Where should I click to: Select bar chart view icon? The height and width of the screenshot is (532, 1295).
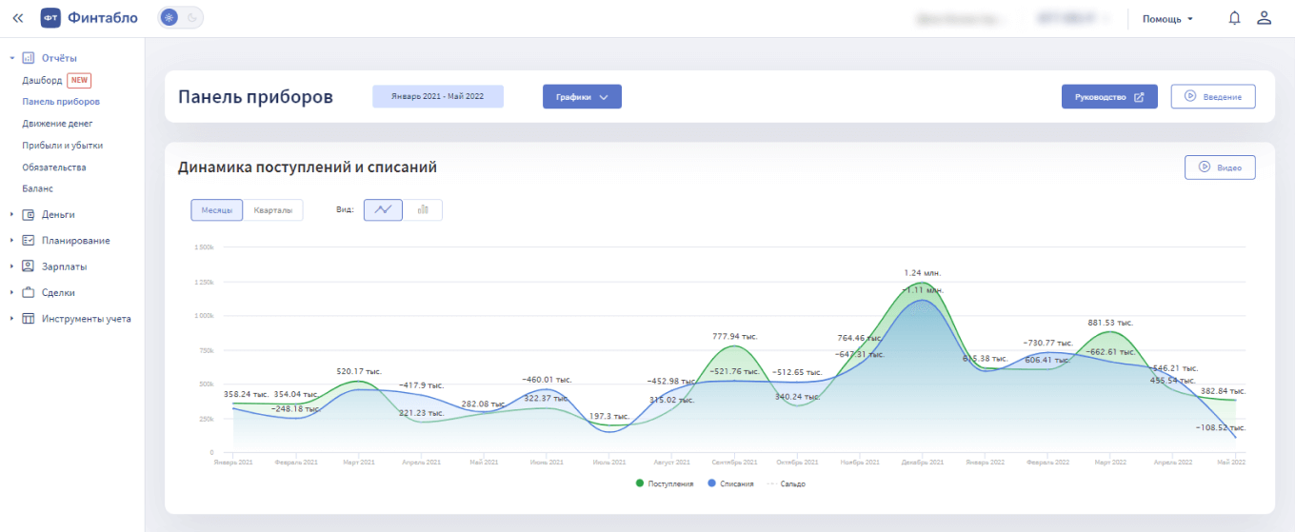(423, 209)
